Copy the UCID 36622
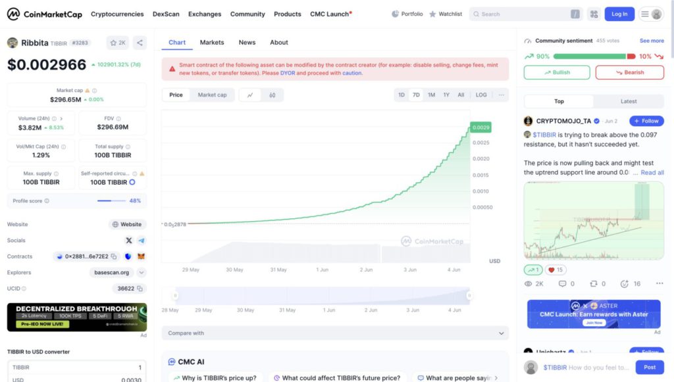674x382 pixels. [x=140, y=288]
